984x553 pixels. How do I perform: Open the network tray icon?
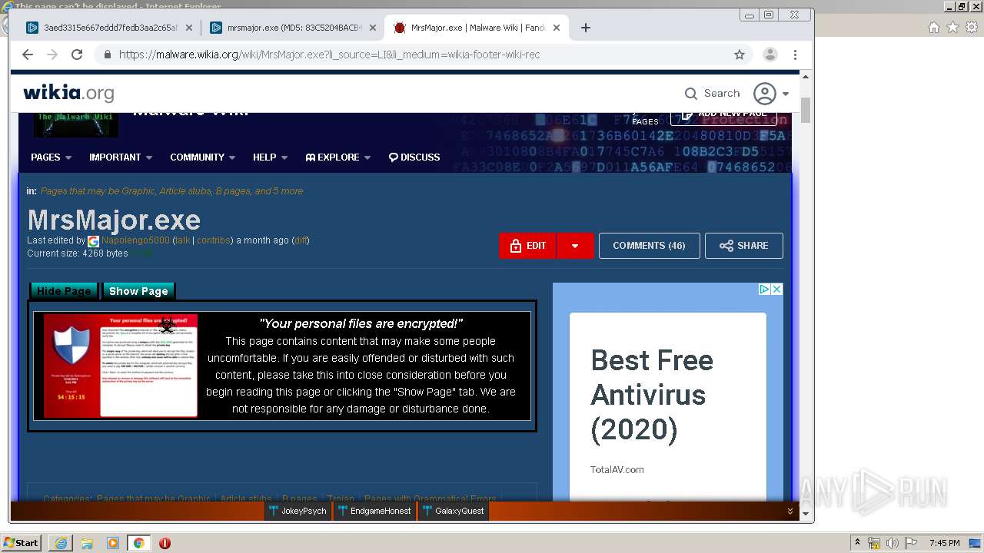(874, 543)
